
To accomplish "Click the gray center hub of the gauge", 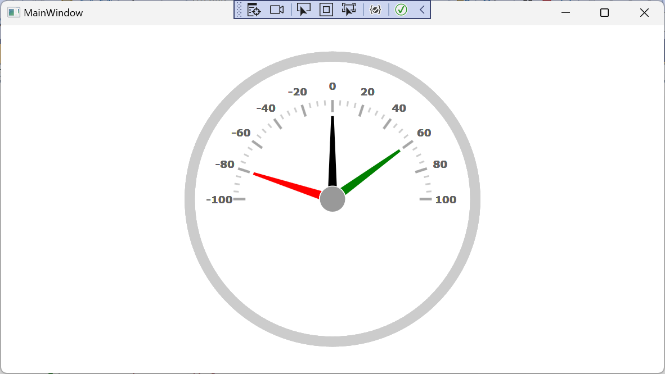I will click(x=332, y=198).
